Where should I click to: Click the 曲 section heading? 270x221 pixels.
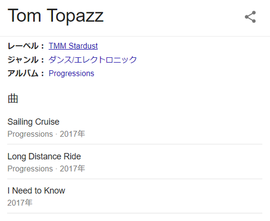coord(13,99)
